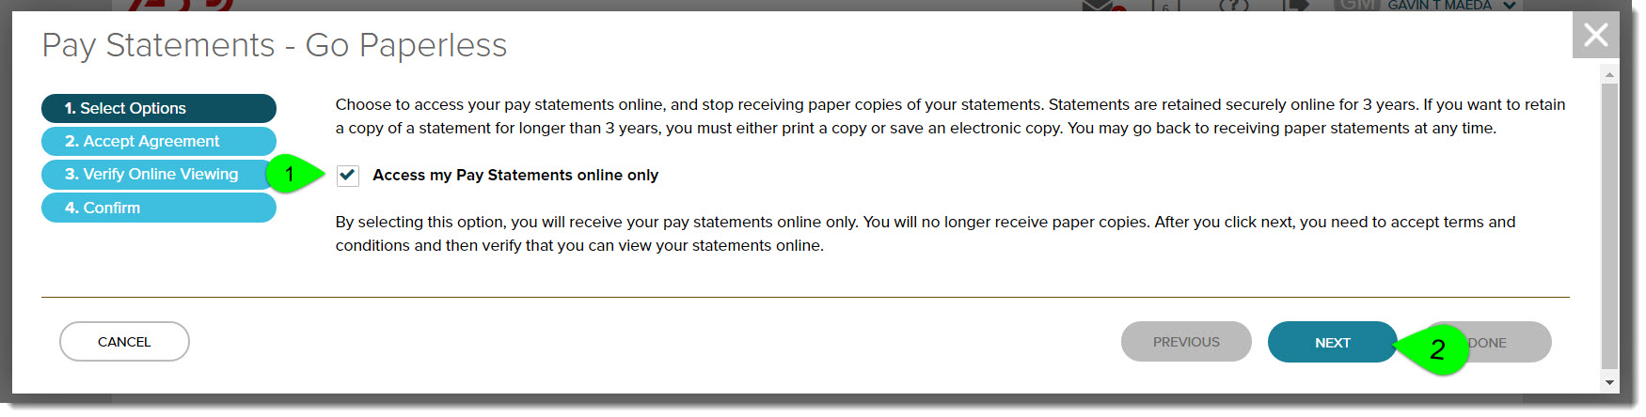Open the help question mark icon
This screenshot has height=417, width=1646.
coord(1234,6)
